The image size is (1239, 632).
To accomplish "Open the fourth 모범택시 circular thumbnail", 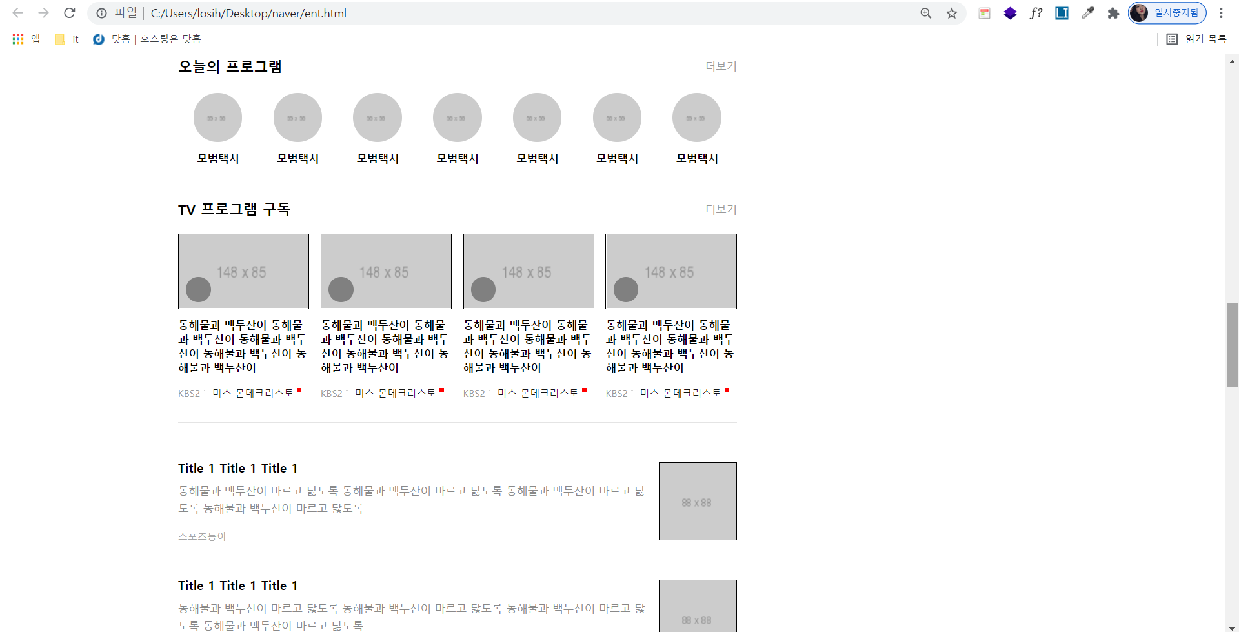I will coord(458,117).
